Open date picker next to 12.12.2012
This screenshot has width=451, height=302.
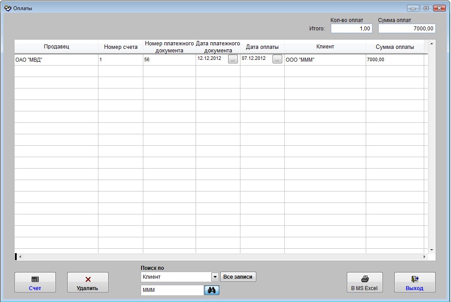(233, 59)
